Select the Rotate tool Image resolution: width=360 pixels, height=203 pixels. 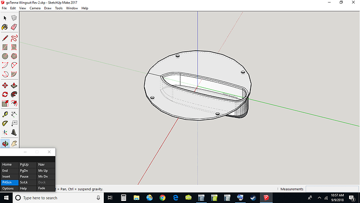(x=5, y=94)
